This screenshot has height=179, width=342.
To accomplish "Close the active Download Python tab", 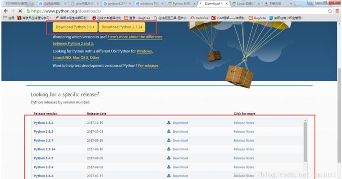I will pos(227,4).
